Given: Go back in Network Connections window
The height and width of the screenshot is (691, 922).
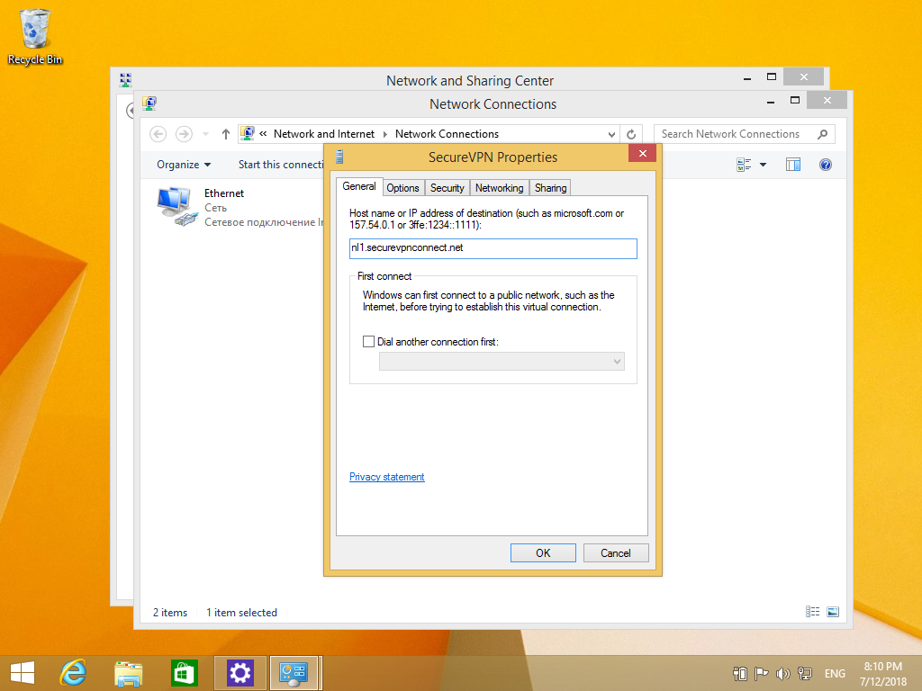Looking at the screenshot, I should pos(158,134).
